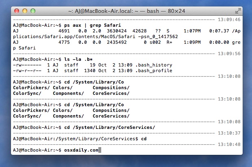
Task: Click the .bash_profile file name
Action: (x=154, y=71)
